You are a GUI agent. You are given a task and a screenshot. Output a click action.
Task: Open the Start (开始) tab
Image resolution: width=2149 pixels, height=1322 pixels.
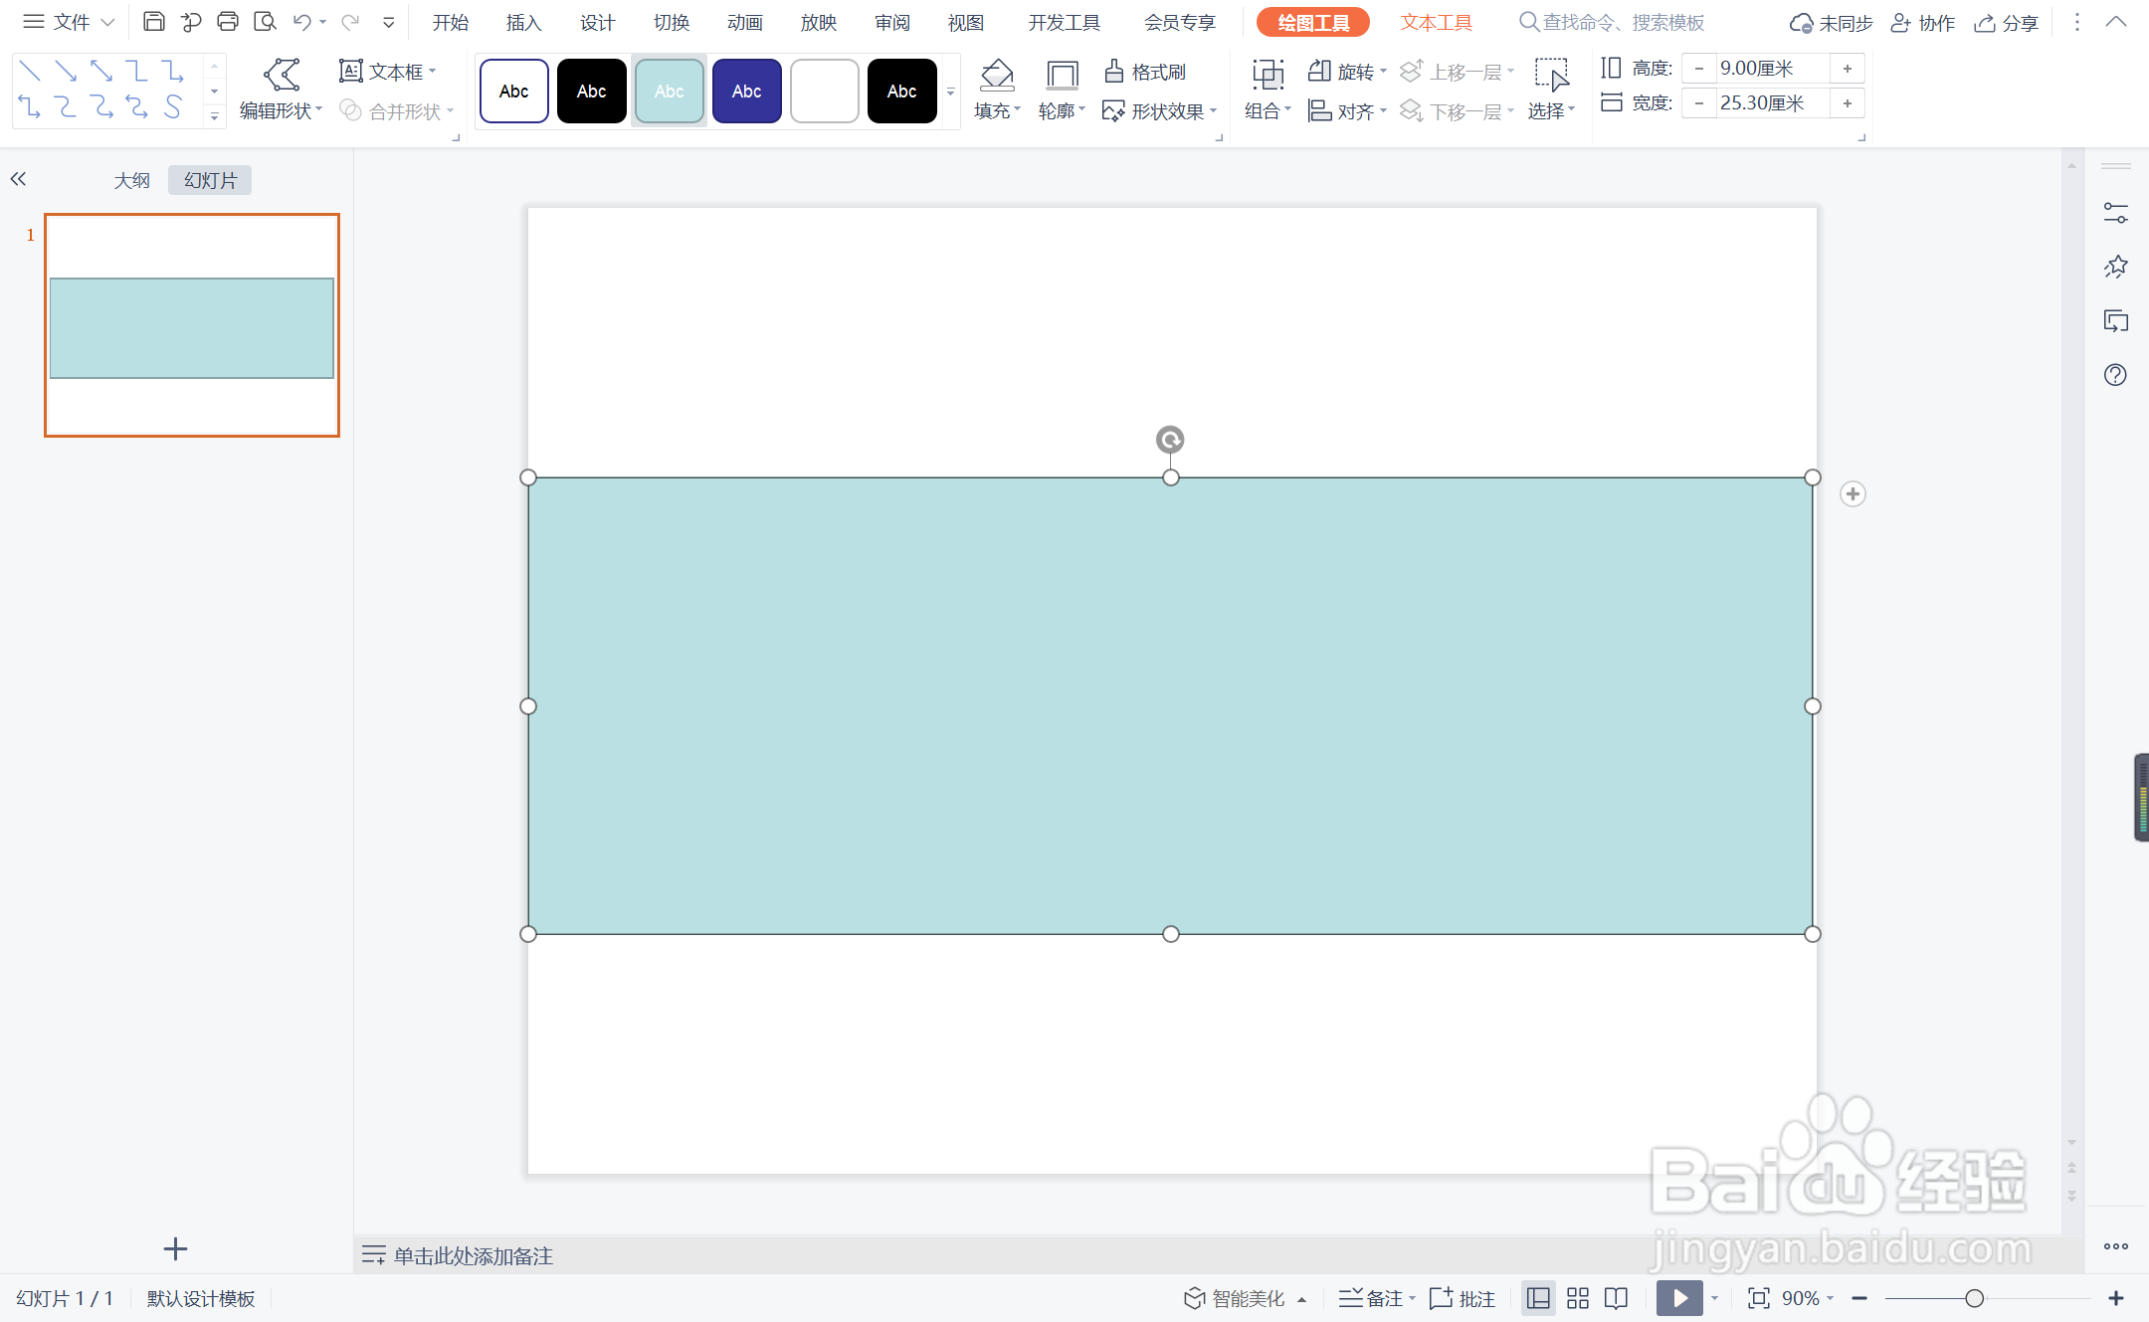451,22
